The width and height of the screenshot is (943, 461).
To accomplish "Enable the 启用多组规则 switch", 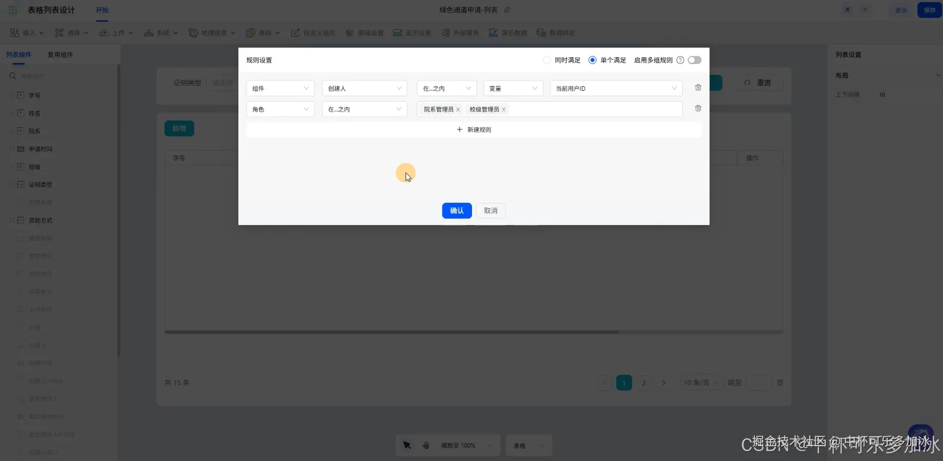I will (x=694, y=60).
